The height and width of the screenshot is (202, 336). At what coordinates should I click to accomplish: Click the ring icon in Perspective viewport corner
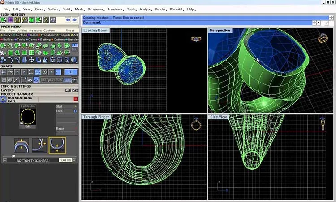tap(323, 38)
